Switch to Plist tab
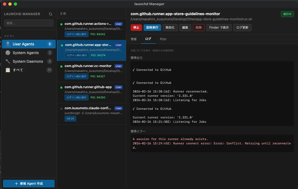This screenshot has height=189, width=298. coord(163,39)
